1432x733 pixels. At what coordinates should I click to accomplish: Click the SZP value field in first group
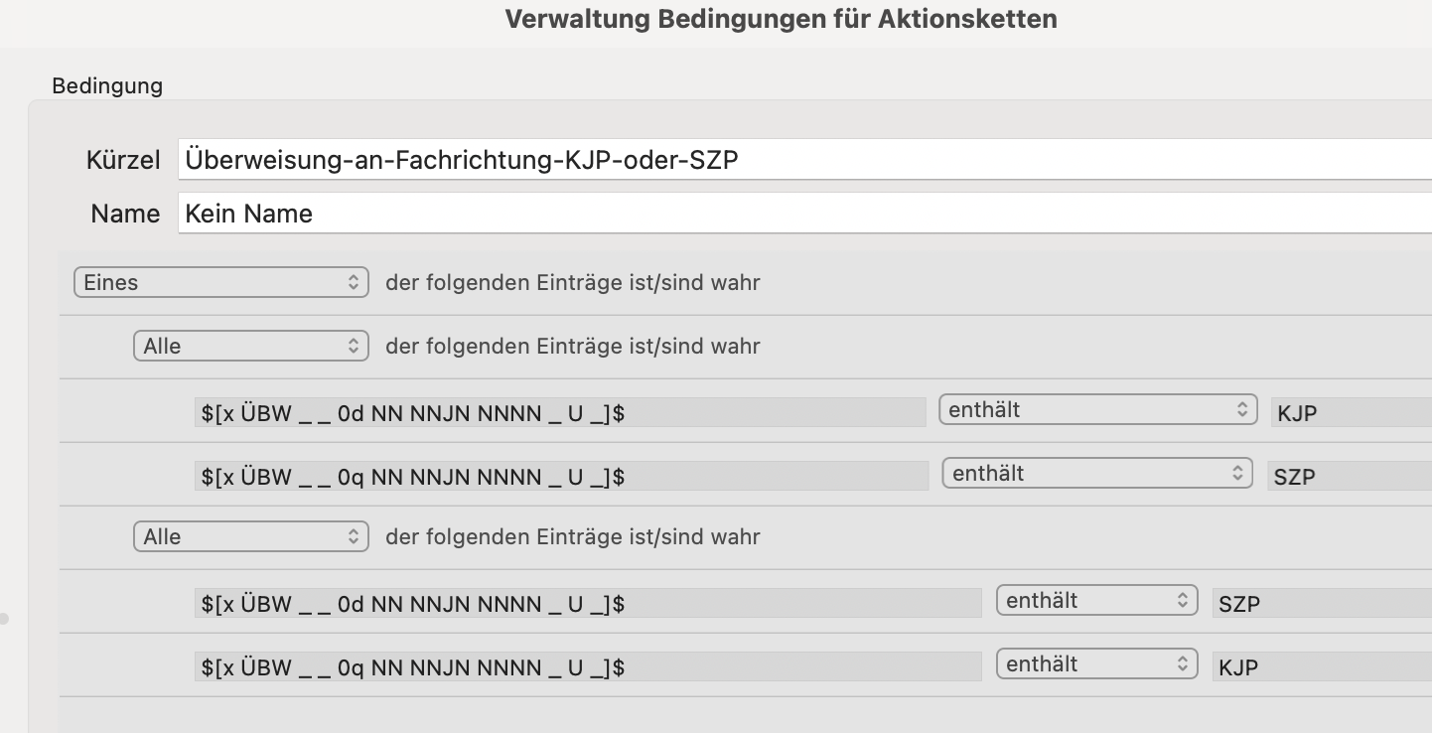click(x=1350, y=476)
